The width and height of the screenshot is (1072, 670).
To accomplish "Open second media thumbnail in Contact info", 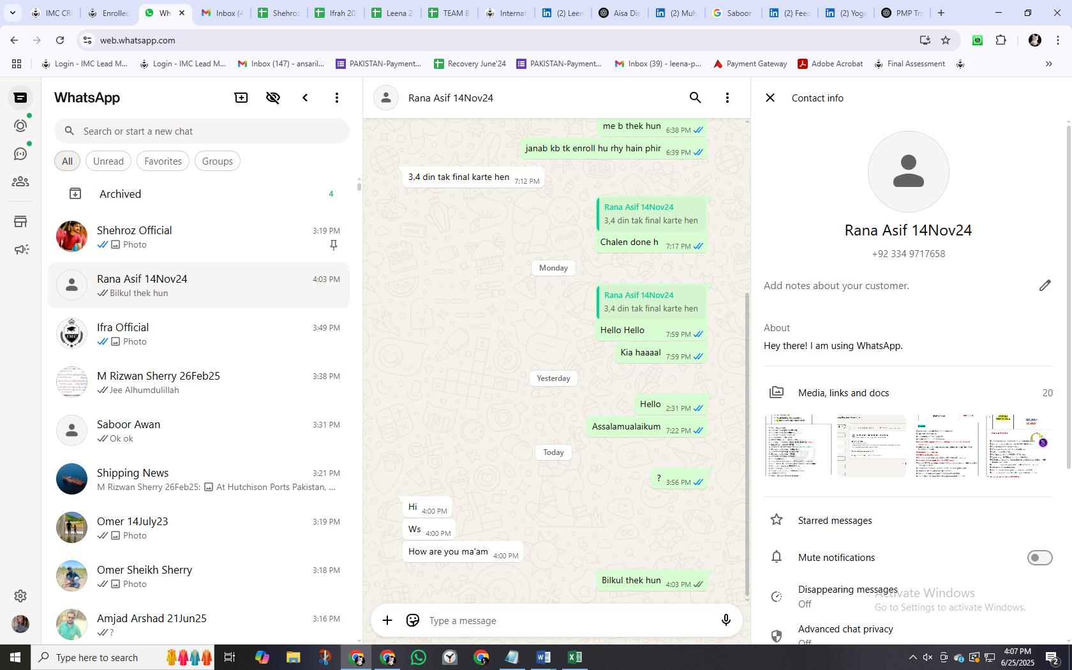I will [872, 446].
